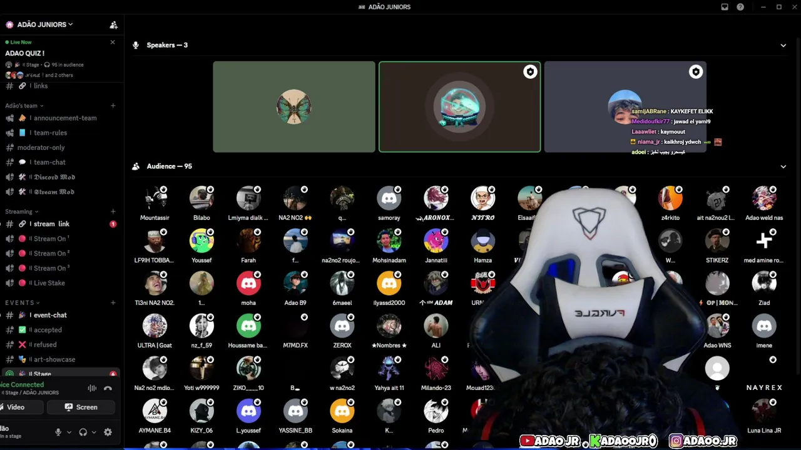Image resolution: width=801 pixels, height=450 pixels.
Task: Collapse the Adão's team category
Action: [24, 106]
